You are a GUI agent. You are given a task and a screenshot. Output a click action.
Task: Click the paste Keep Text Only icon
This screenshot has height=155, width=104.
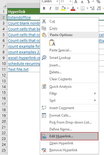coord(52,43)
